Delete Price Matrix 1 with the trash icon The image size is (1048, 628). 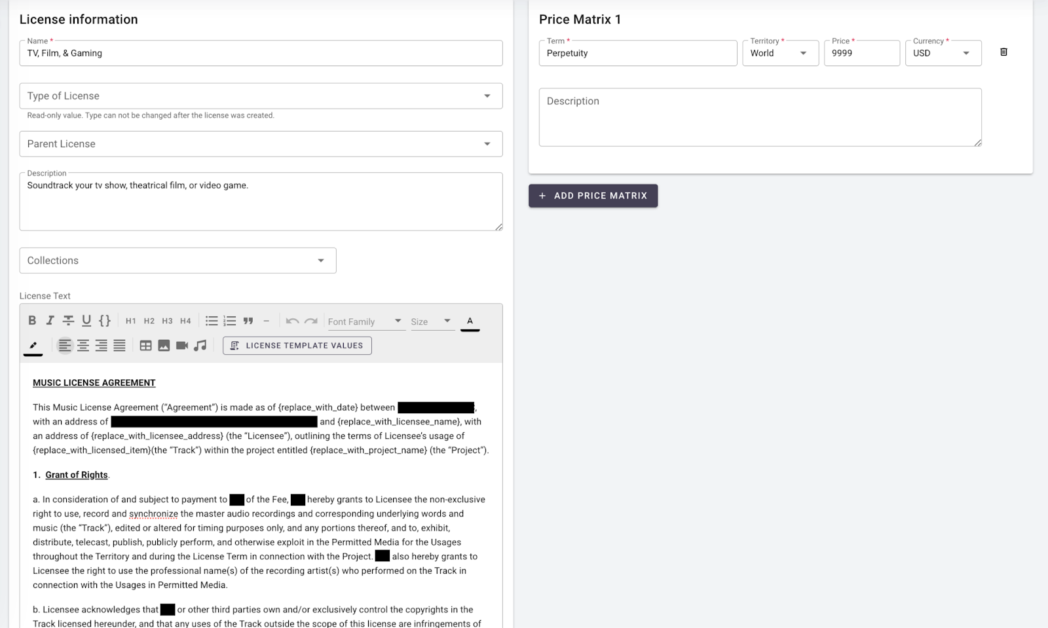point(1003,52)
